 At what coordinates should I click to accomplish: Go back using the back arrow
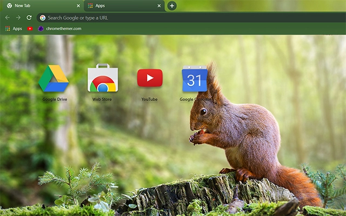(7, 18)
